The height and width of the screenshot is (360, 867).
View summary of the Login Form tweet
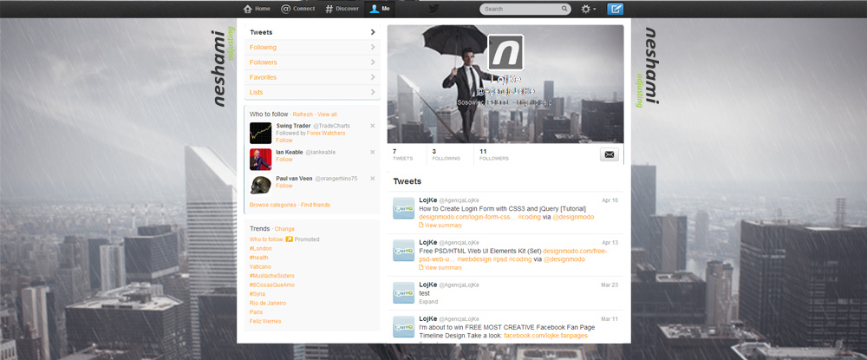(443, 226)
